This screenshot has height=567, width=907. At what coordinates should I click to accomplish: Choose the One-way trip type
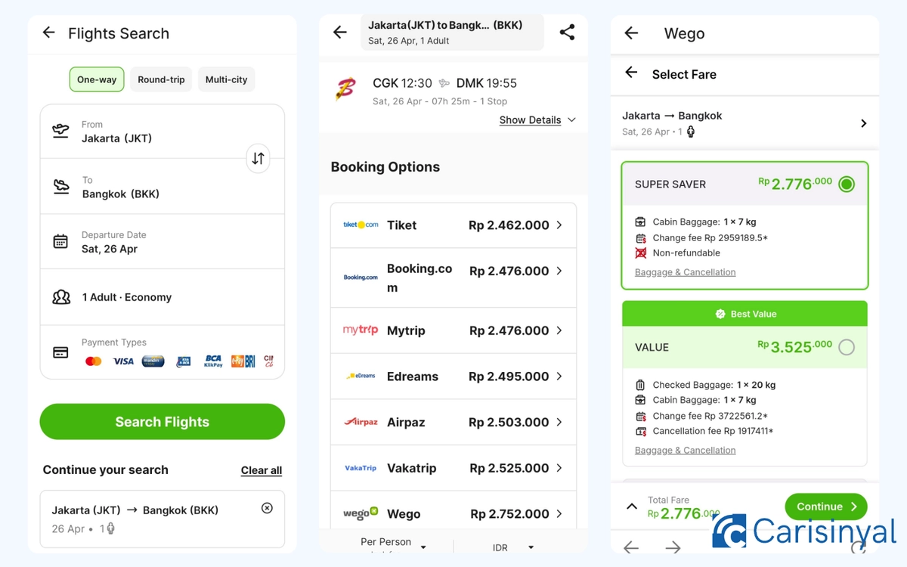(x=97, y=79)
